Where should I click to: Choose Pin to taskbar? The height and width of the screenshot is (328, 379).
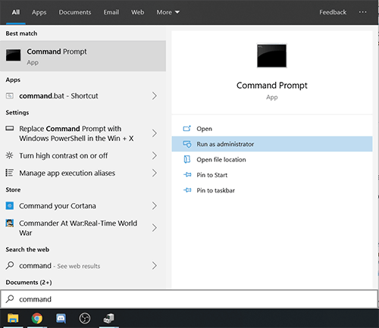[272, 190]
